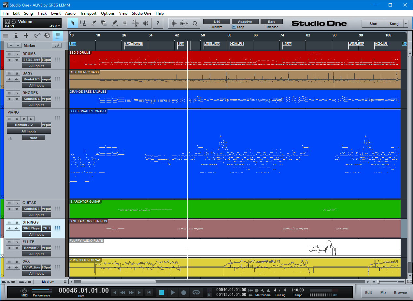Choose the Split tool
The height and width of the screenshot is (301, 413).
pos(94,23)
